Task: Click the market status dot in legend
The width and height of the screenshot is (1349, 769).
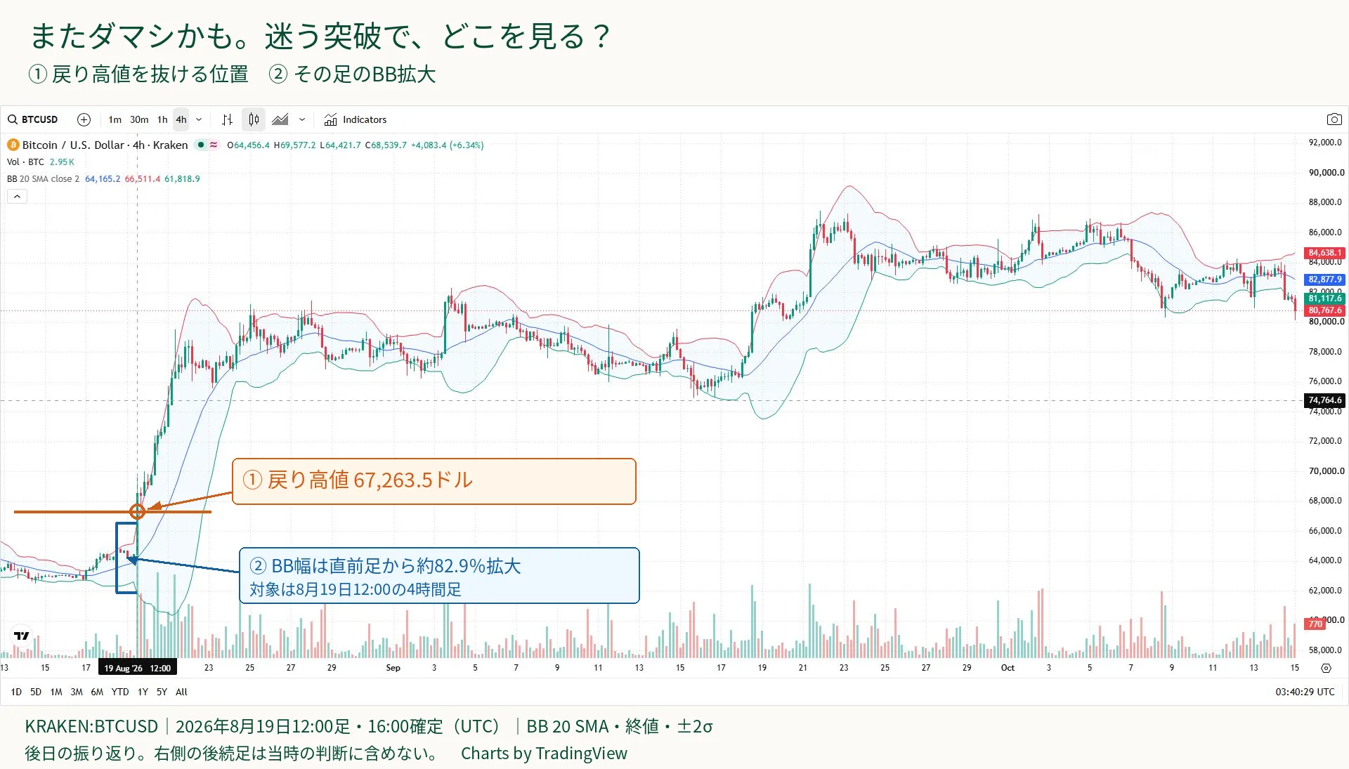Action: (201, 145)
